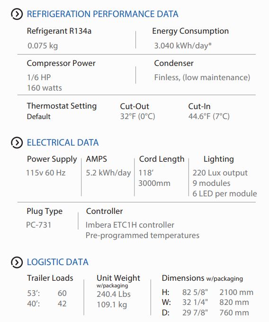Select the Electrical Data heading
This screenshot has height=322, width=269.
pos(63,143)
